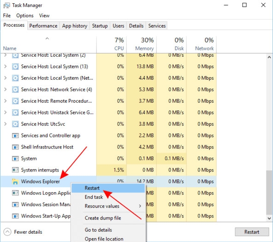Click the Fewer details circle arrow icon

coord(7,232)
